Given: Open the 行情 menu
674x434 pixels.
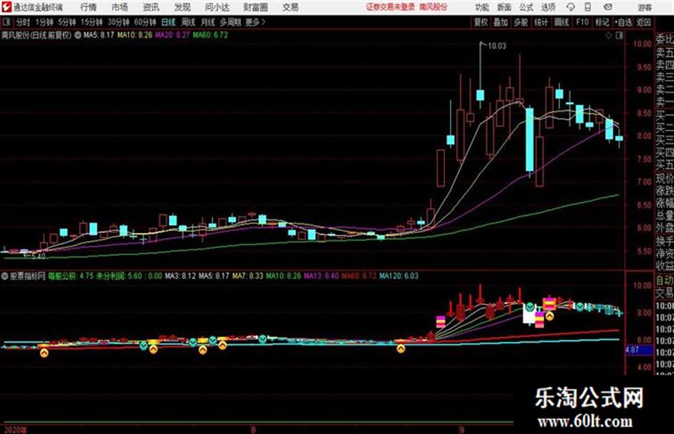Looking at the screenshot, I should pyautogui.click(x=88, y=7).
